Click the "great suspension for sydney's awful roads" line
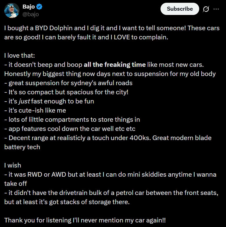 [x=68, y=83]
